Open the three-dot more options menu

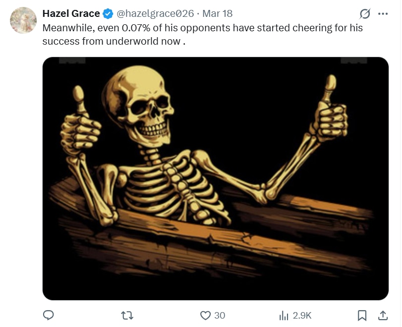tap(383, 13)
